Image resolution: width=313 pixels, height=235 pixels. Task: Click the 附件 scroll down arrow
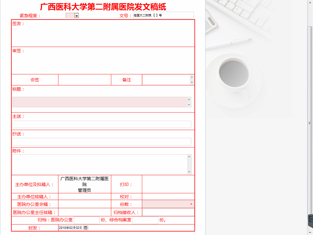[189, 172]
